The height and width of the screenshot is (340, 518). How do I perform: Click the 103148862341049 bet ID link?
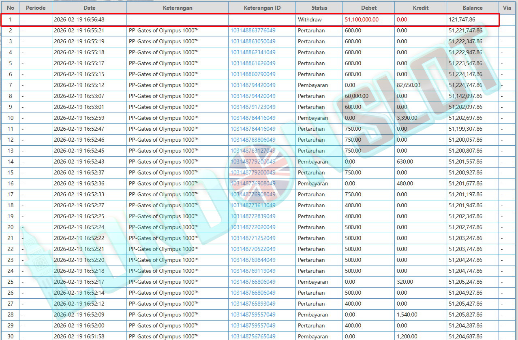tap(253, 52)
